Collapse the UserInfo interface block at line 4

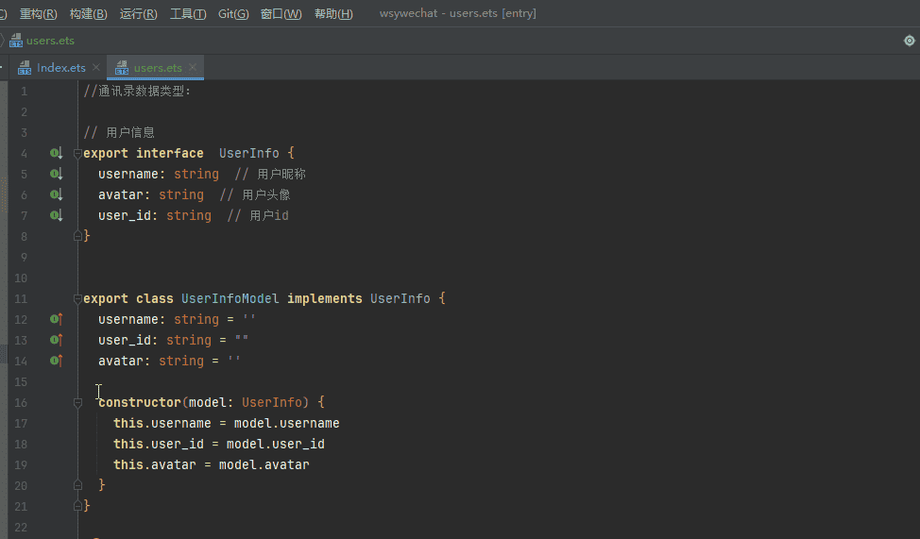78,153
